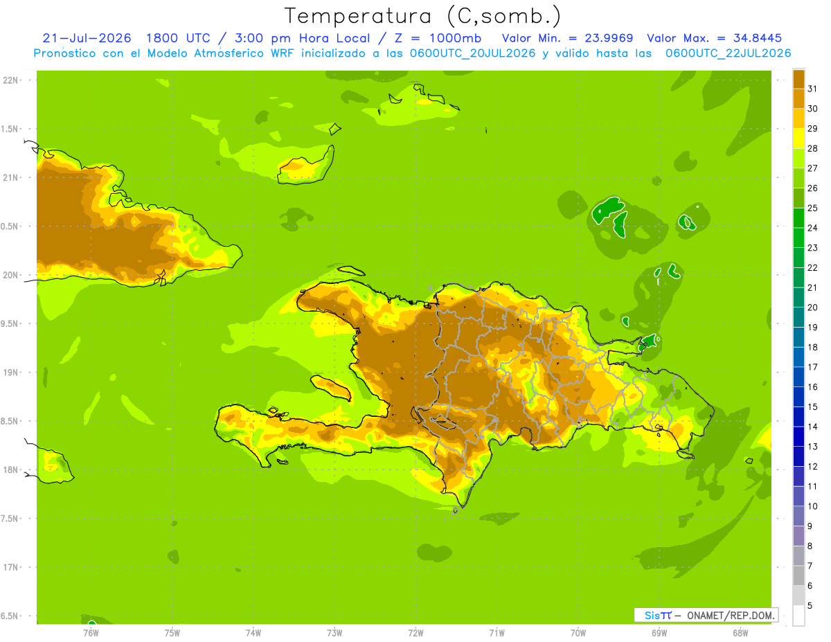Click the '74W' longitude axis label
Image resolution: width=831 pixels, height=642 pixels.
[253, 632]
